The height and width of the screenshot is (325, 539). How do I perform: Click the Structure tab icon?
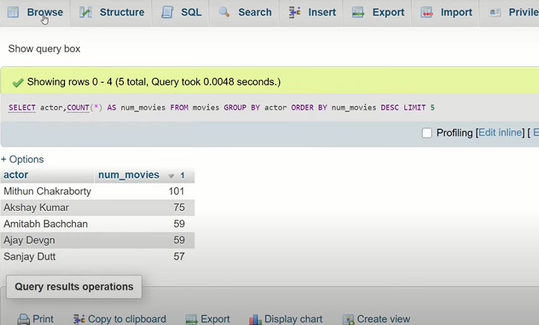point(85,12)
